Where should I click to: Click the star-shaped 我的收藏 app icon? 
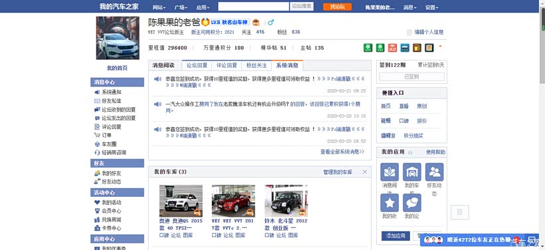[x=389, y=203]
